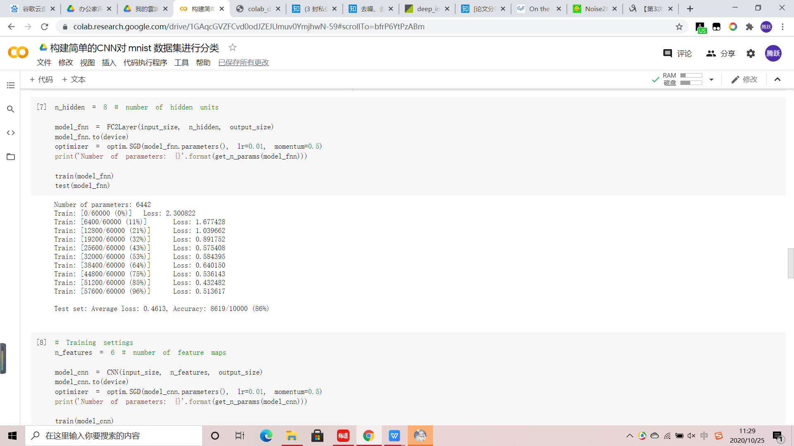This screenshot has width=794, height=446.
Task: Bookmark this page with the star icon
Action: tap(679, 27)
